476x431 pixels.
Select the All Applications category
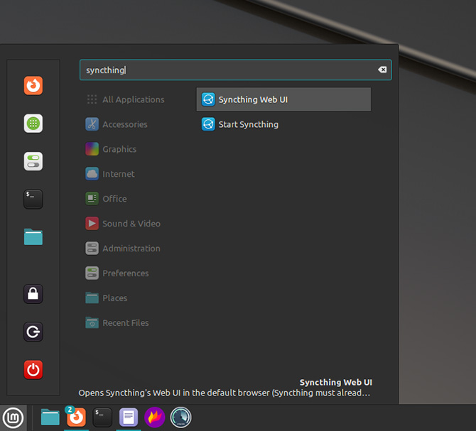point(126,99)
